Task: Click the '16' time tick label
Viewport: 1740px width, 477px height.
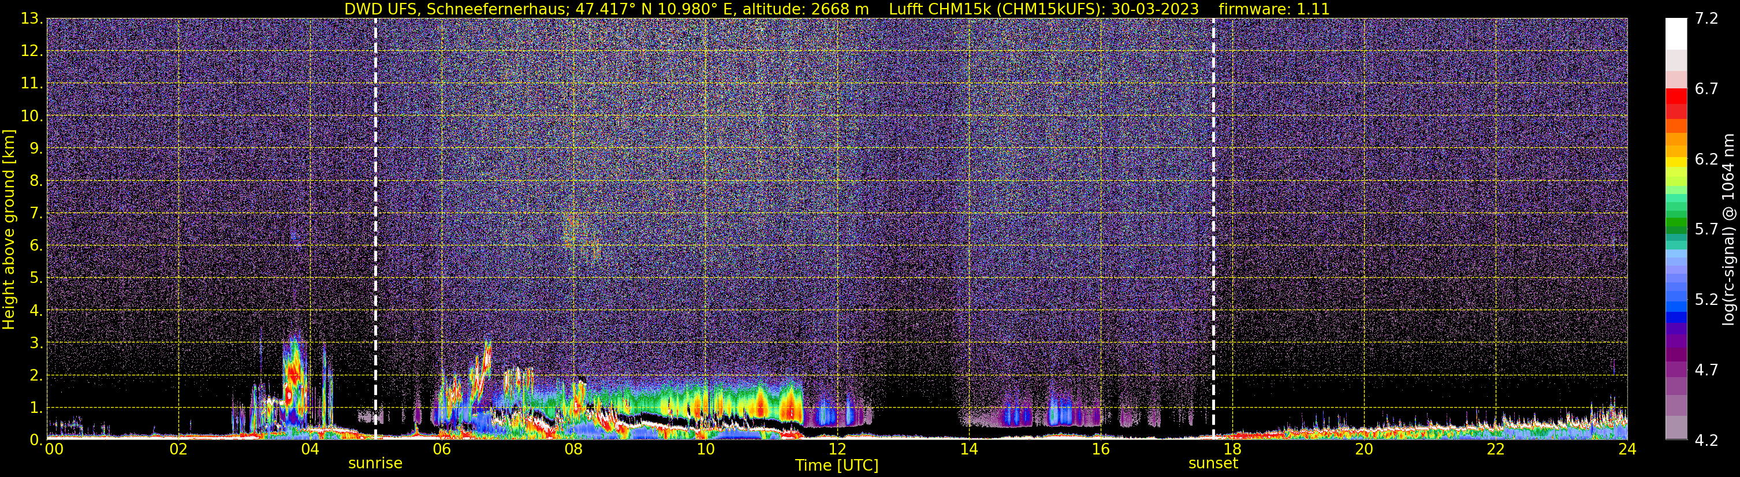Action: [1100, 450]
